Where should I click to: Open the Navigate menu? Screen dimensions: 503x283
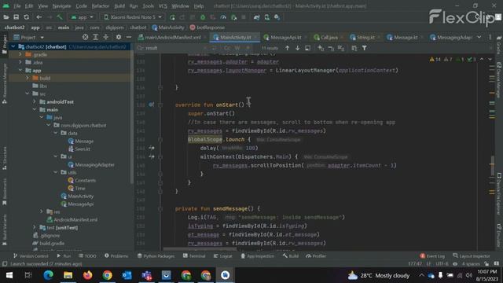(61, 6)
